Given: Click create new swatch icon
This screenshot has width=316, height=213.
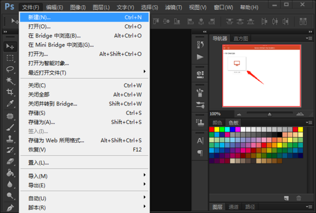Looking at the screenshot, I should (286, 198).
